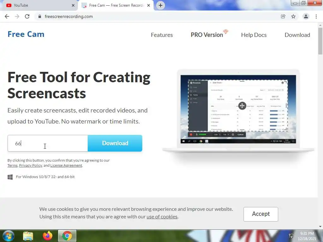Click the browser forward arrow

[17, 16]
